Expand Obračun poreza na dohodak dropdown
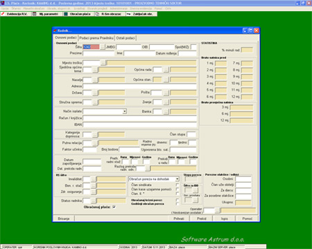This screenshot has height=249, width=312. pos(177,179)
